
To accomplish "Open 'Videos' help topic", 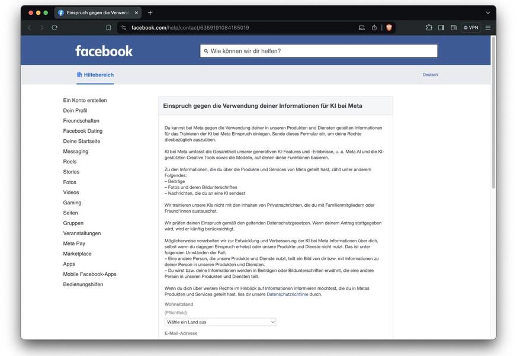I will point(71,193).
